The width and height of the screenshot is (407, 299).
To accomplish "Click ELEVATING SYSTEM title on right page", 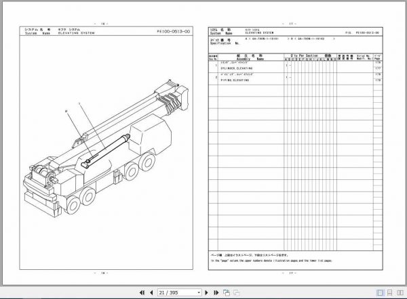I will tap(259, 33).
